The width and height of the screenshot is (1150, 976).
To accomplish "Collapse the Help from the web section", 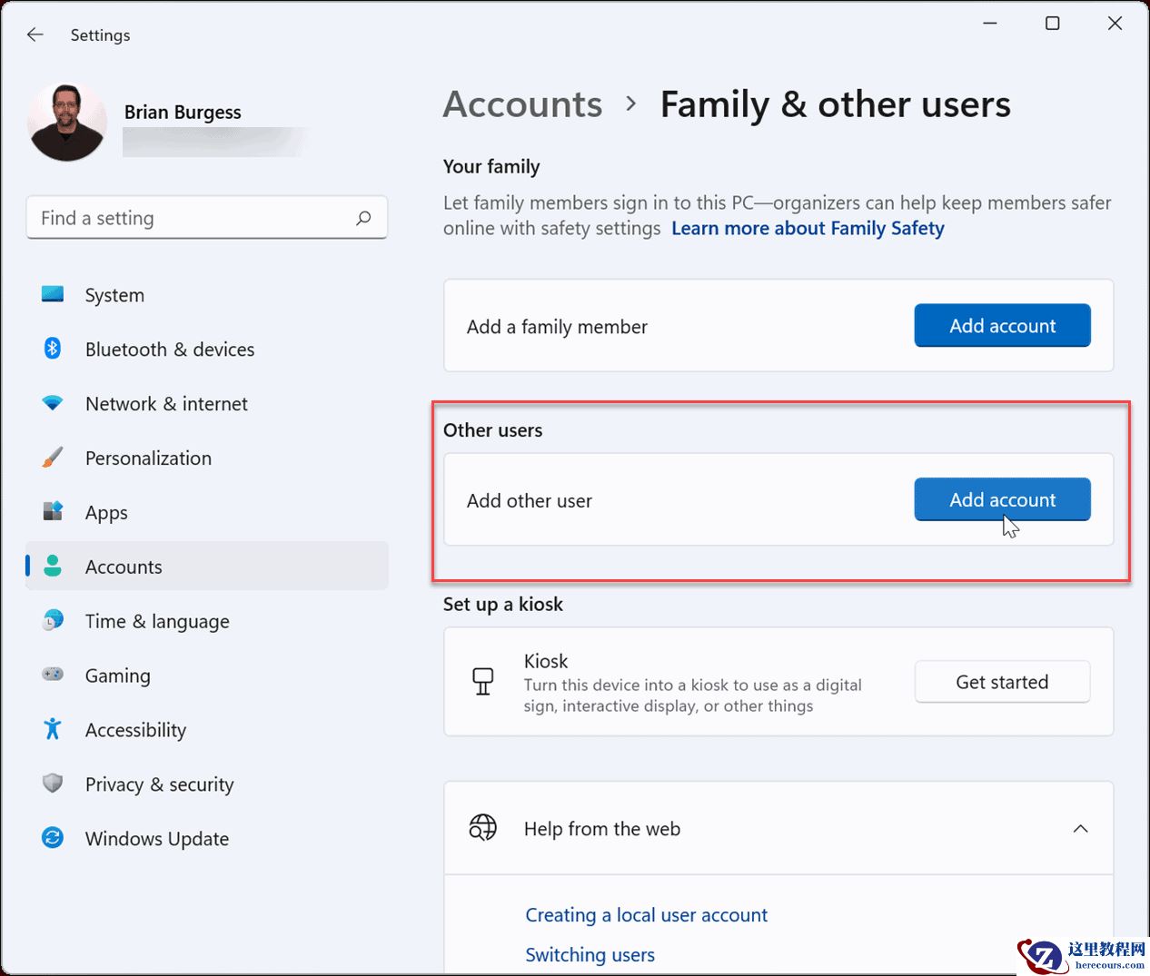I will [x=1080, y=829].
